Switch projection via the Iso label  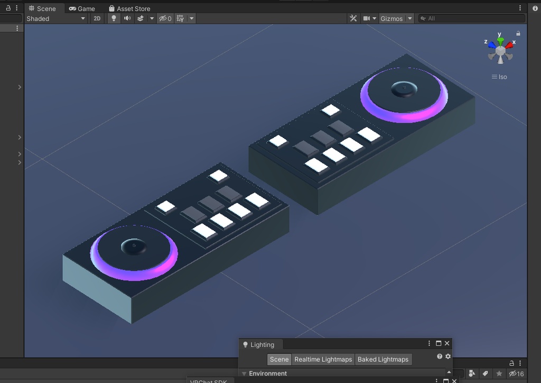(x=499, y=77)
